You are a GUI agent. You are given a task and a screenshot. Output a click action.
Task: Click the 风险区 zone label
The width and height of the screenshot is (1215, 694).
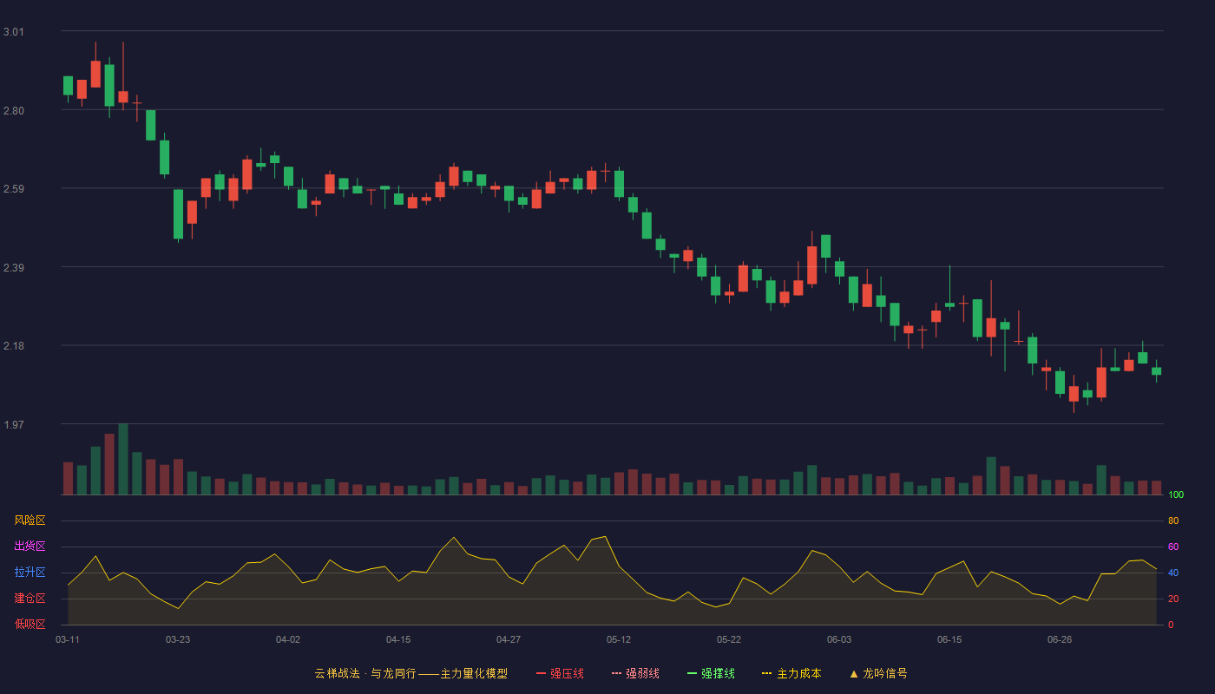30,520
